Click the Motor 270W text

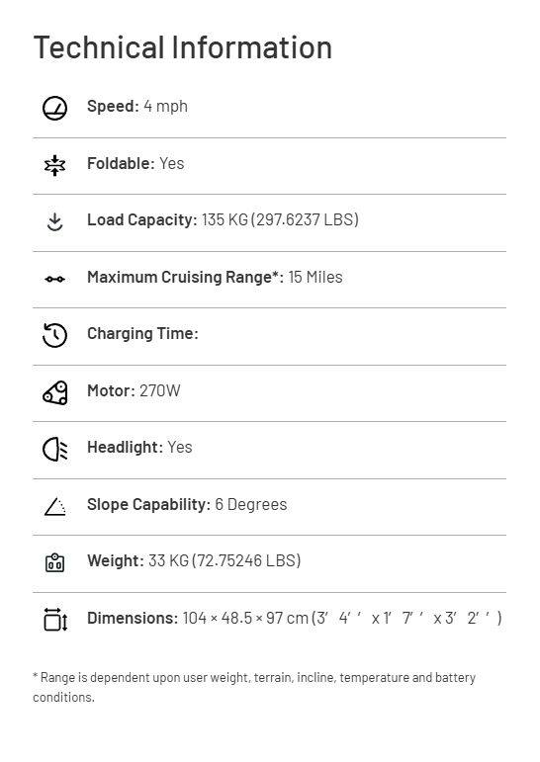point(134,390)
